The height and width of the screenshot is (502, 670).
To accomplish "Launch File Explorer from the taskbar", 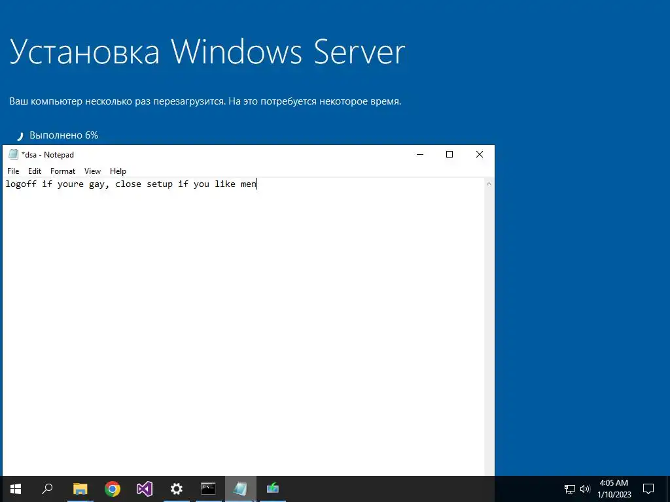I will [x=80, y=489].
